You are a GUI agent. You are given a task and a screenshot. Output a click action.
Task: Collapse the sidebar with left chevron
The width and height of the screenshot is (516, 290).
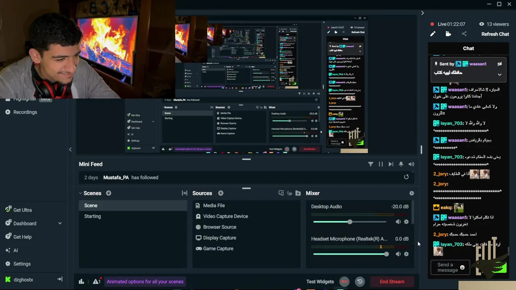pos(70,149)
